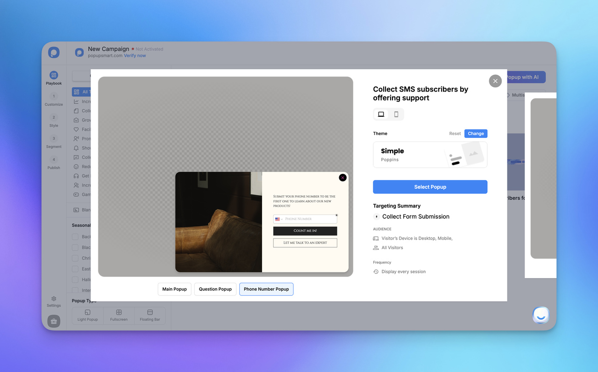Switch preview to desktop device

[x=381, y=114]
